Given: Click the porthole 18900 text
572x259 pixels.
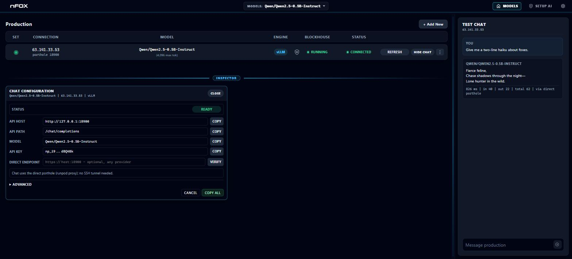Looking at the screenshot, I should click(46, 55).
